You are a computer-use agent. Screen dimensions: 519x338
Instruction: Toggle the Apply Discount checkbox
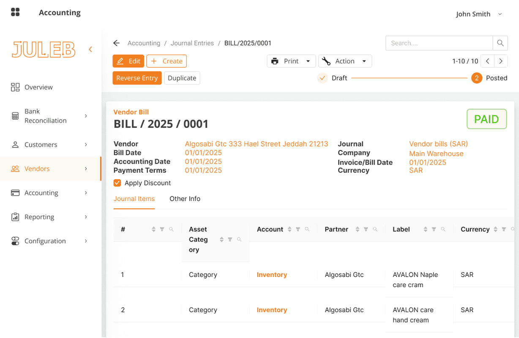click(117, 183)
